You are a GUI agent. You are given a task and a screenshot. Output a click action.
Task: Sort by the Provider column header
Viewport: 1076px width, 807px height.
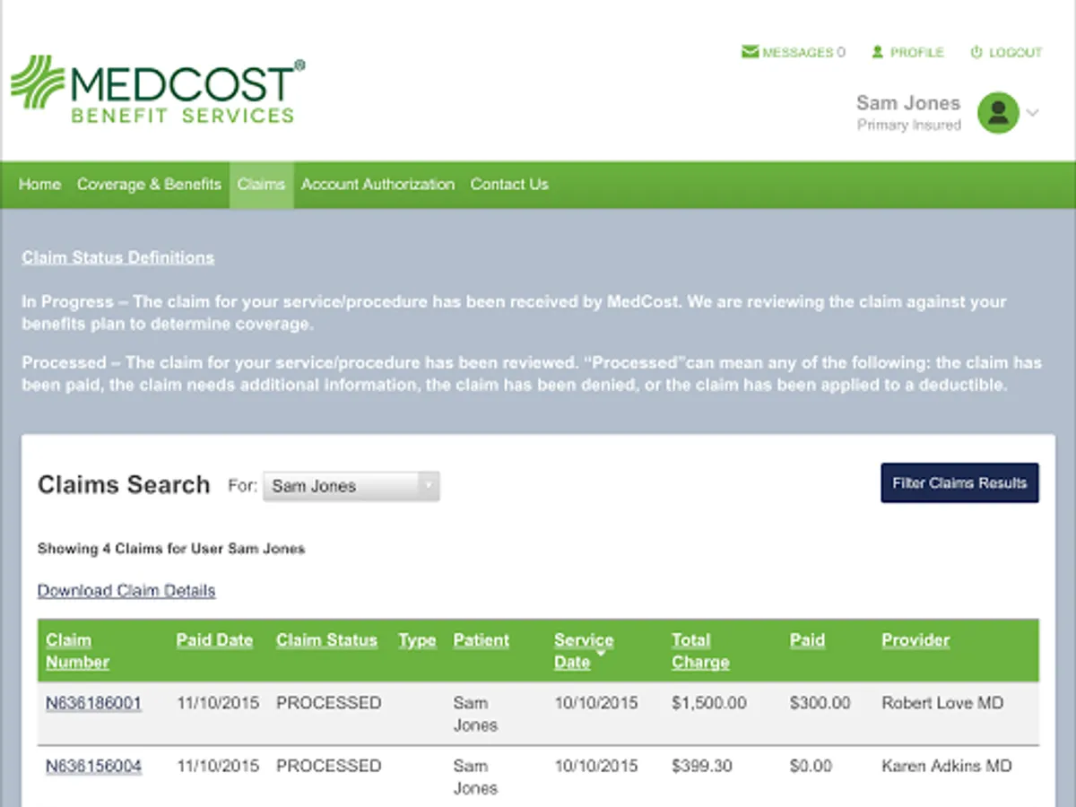pos(915,640)
